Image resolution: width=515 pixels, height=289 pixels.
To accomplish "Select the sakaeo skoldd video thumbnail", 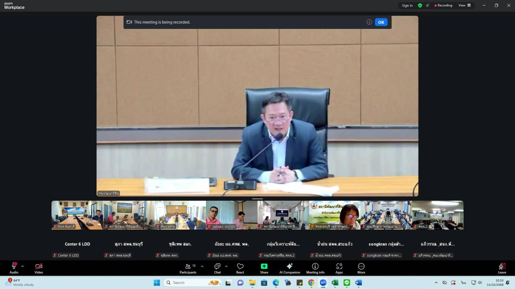I will (232, 215).
